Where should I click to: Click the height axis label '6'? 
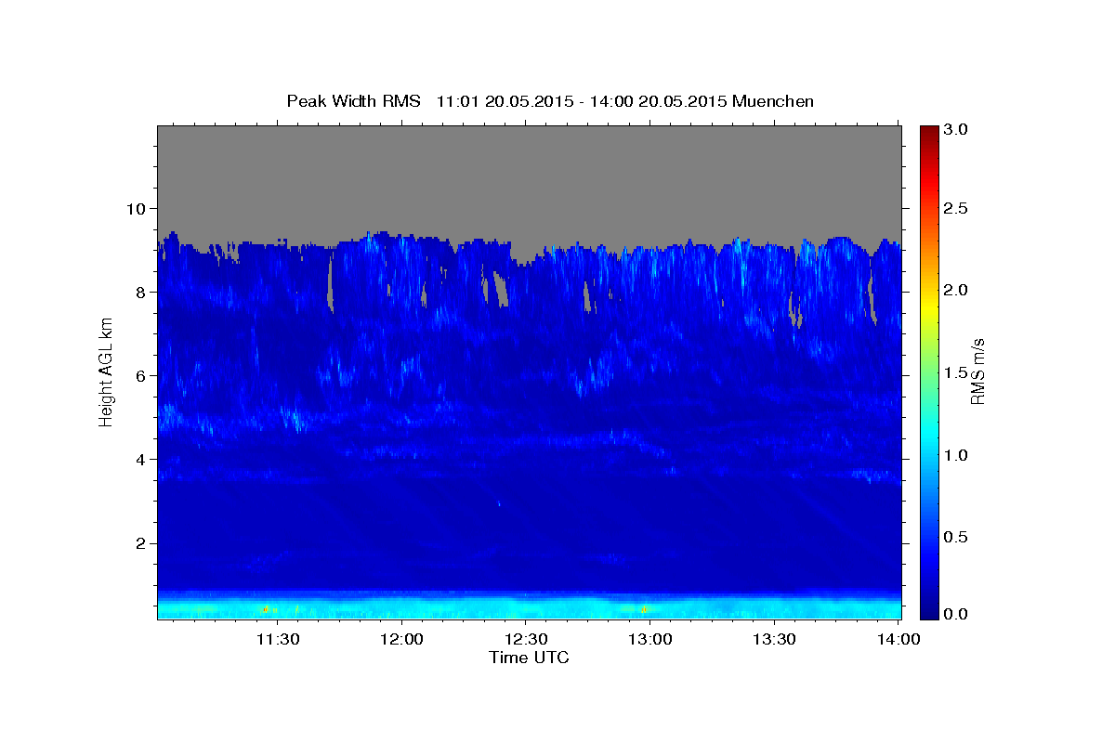pos(143,375)
